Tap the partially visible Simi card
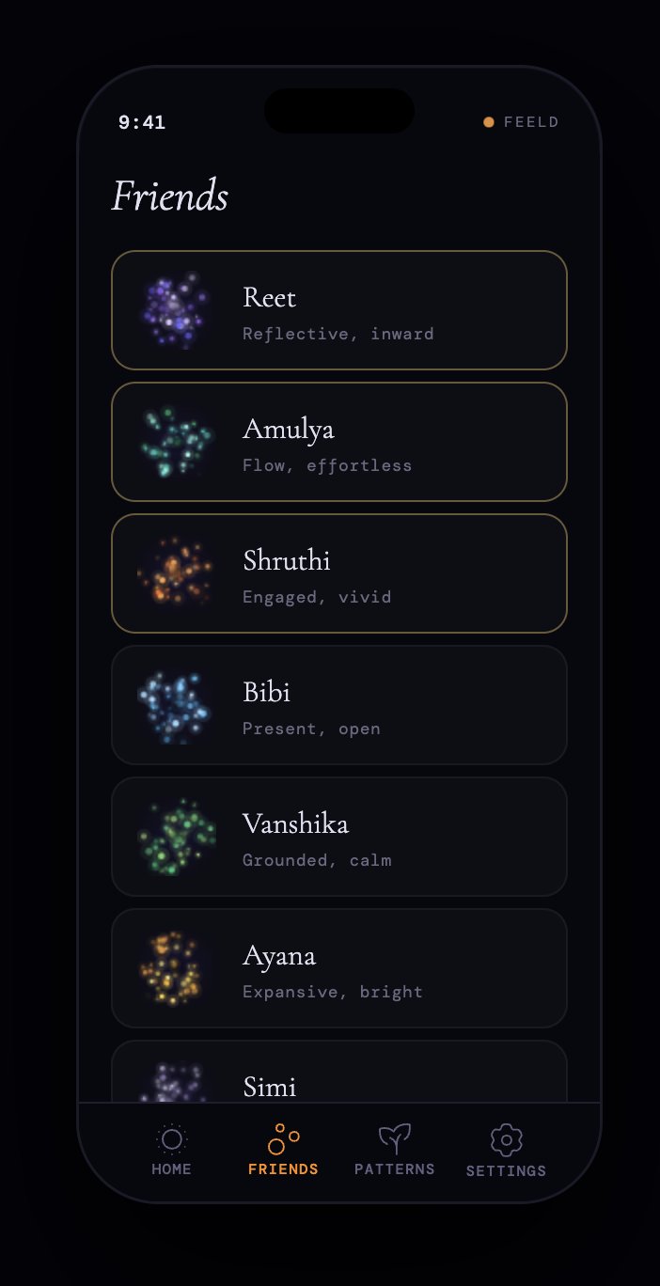Screen dimensions: 660x1286 coord(339,1071)
